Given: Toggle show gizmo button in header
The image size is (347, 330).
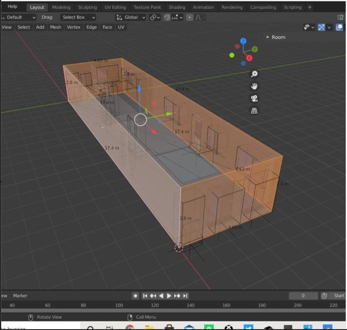Looking at the screenshot, I should point(322,27).
